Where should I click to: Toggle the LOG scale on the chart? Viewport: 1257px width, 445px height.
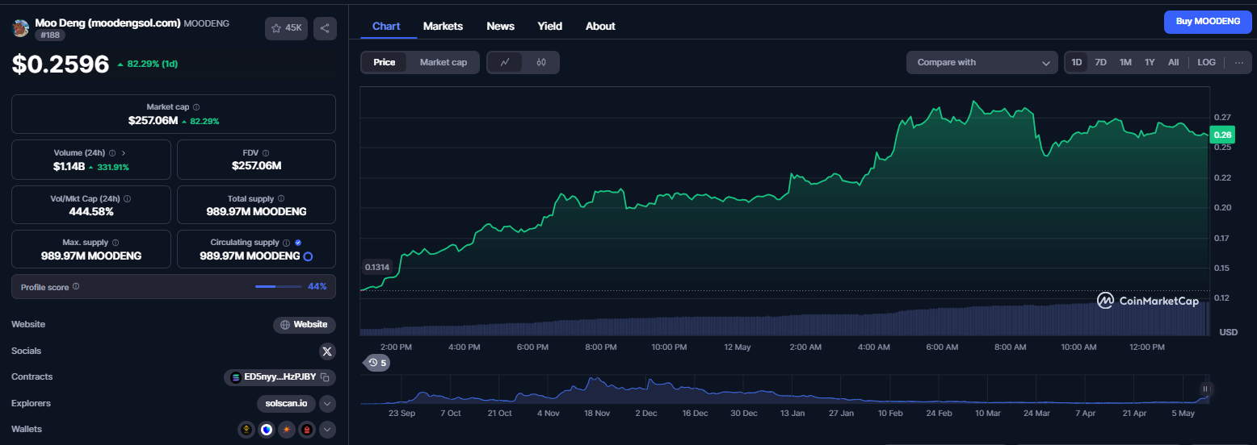click(x=1206, y=62)
